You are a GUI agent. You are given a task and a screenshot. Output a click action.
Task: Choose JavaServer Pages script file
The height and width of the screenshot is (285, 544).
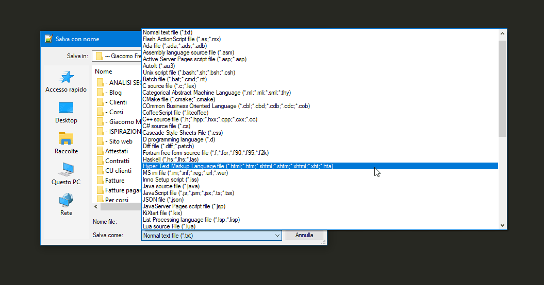pos(320,206)
